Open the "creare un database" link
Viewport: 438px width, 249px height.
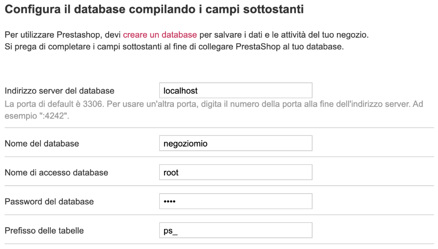tap(160, 35)
